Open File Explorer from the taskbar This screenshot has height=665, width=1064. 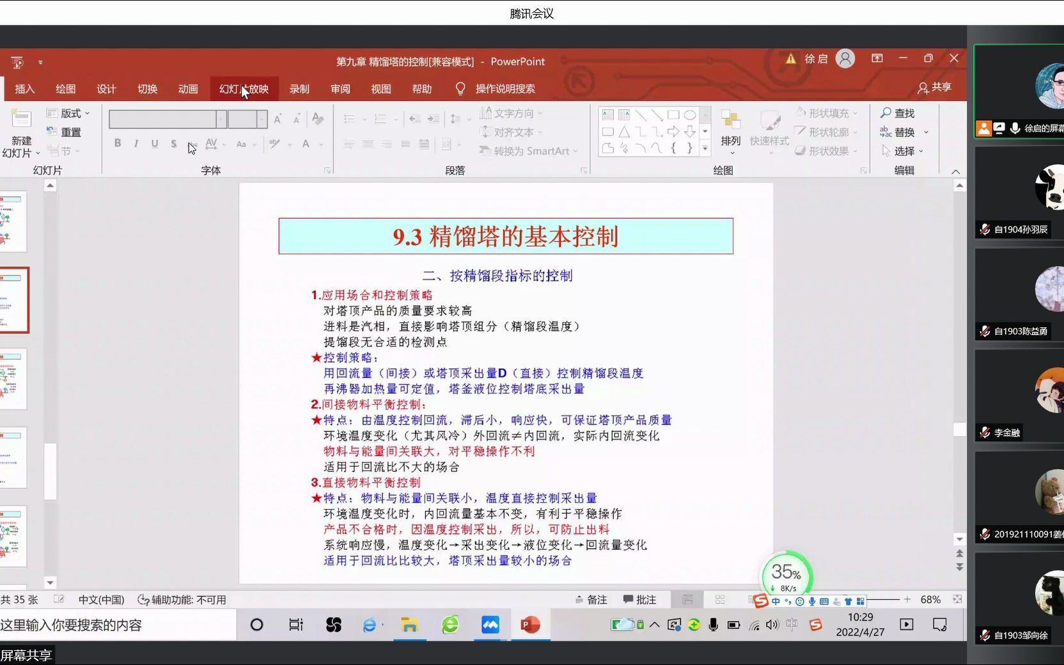(409, 625)
